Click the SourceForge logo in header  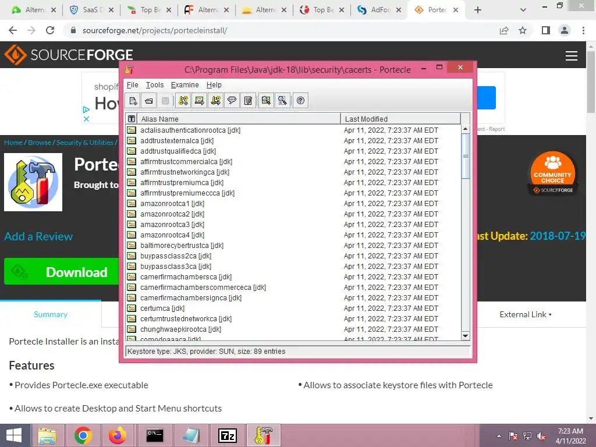pos(69,55)
